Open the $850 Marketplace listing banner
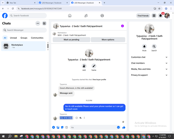 point(89,34)
